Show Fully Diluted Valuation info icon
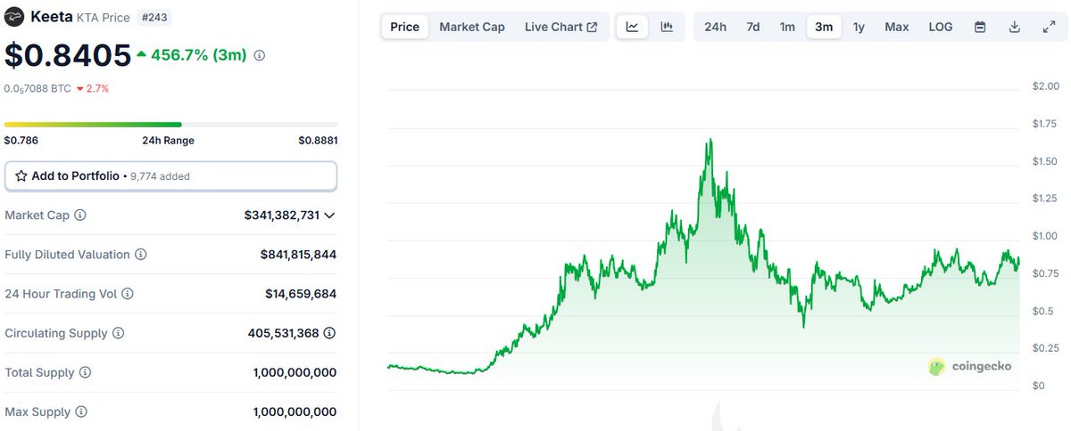The image size is (1071, 431). [141, 255]
